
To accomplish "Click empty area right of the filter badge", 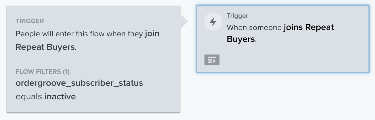I will click(293, 60).
